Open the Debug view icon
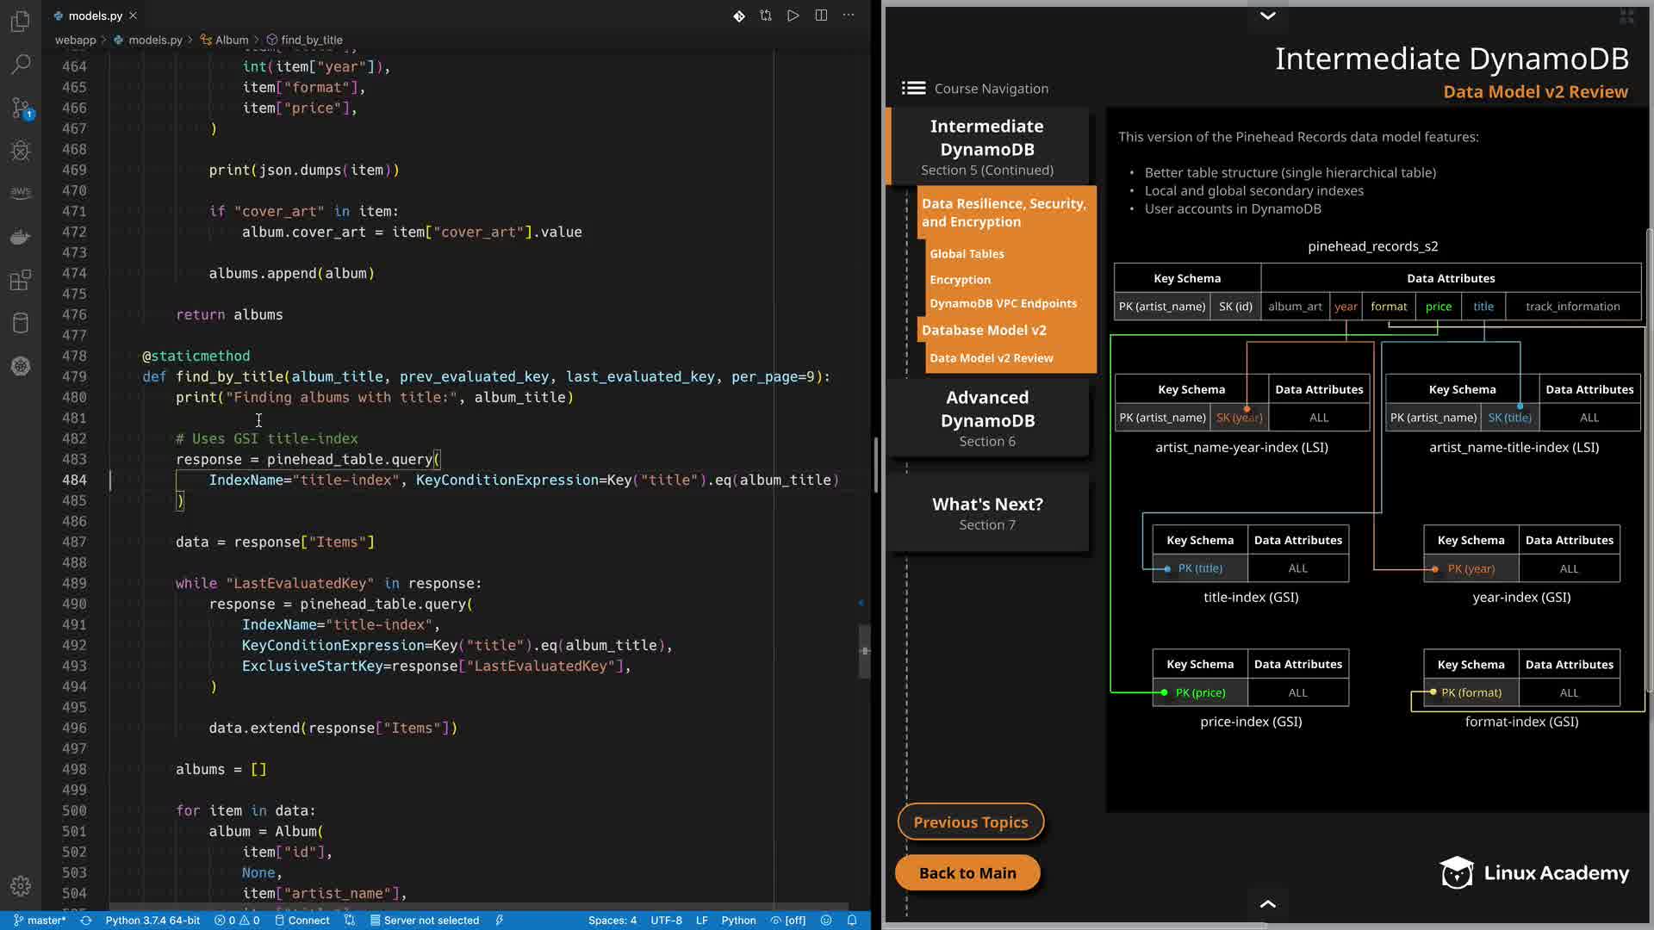 (21, 151)
